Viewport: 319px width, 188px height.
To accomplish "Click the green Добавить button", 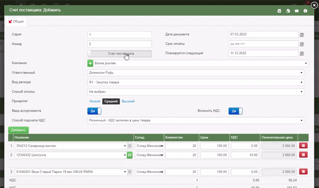I will 18,130.
